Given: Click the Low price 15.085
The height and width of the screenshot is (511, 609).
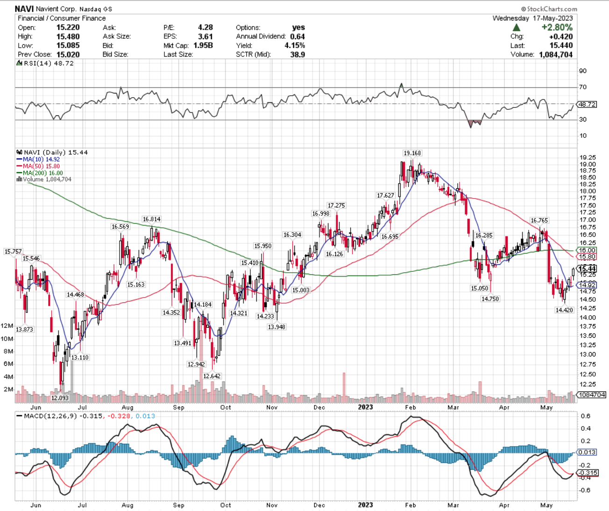Looking at the screenshot, I should click(68, 45).
